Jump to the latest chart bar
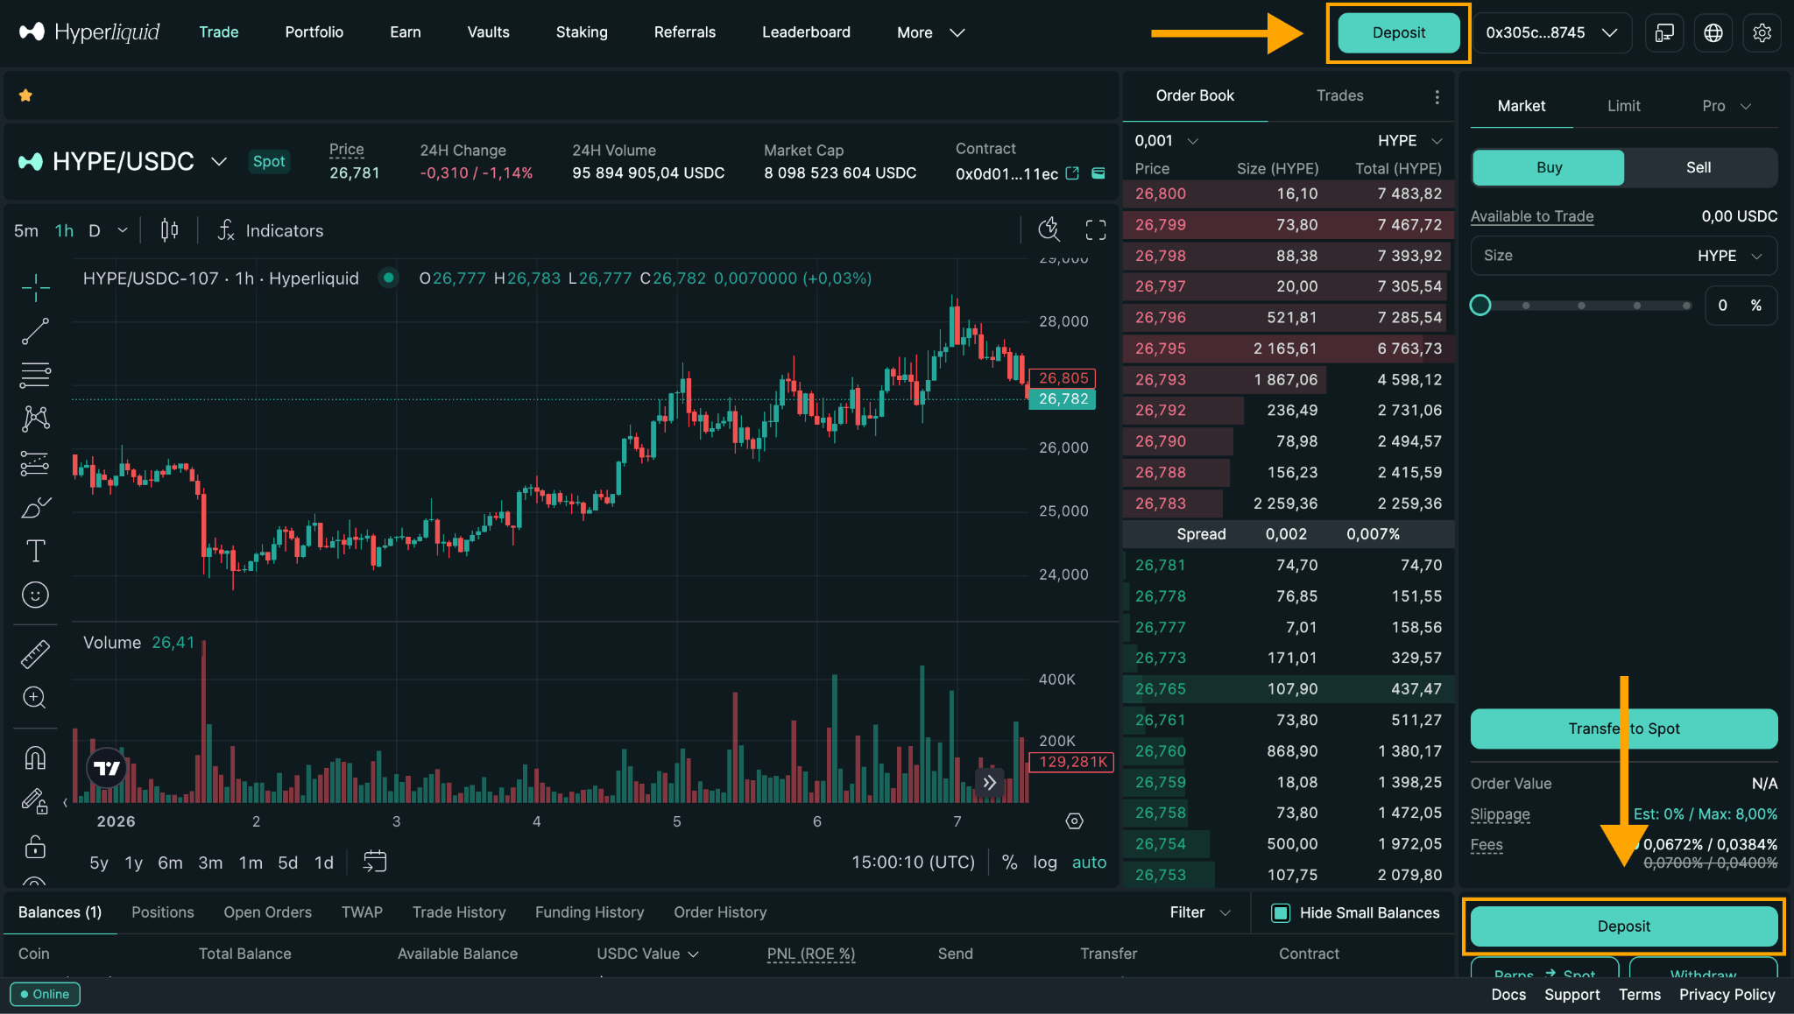 [990, 782]
